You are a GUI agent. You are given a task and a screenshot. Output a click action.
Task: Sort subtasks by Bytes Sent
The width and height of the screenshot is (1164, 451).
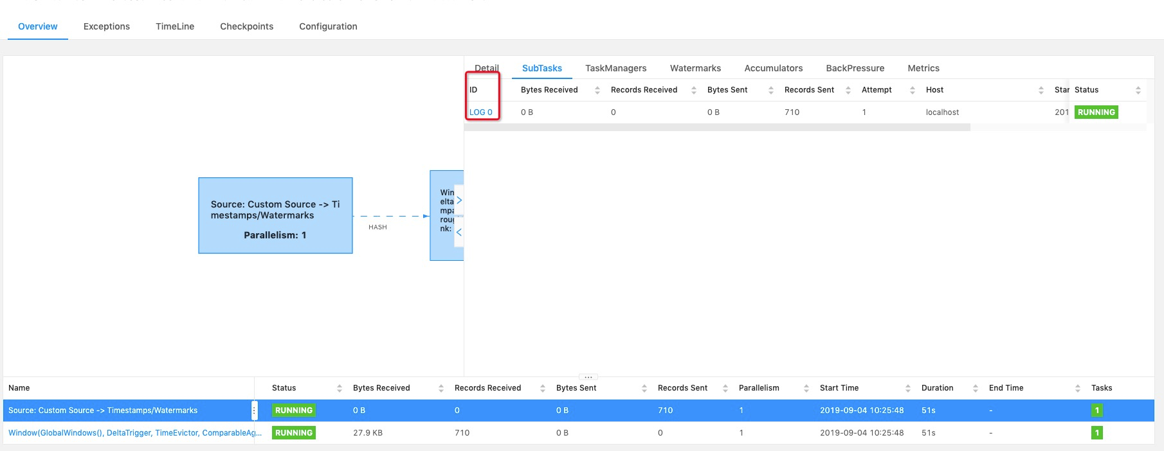(x=771, y=90)
